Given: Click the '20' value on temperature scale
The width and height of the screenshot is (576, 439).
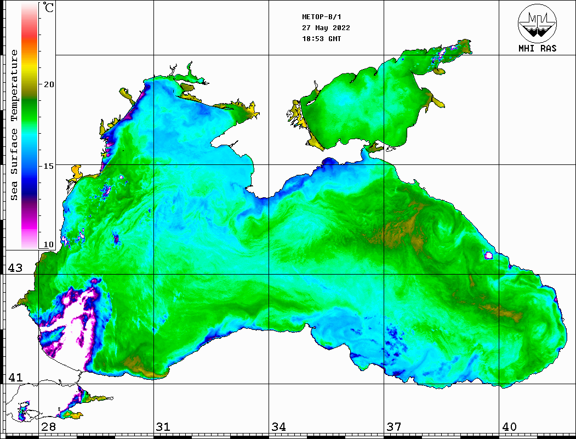Looking at the screenshot, I should tap(49, 84).
